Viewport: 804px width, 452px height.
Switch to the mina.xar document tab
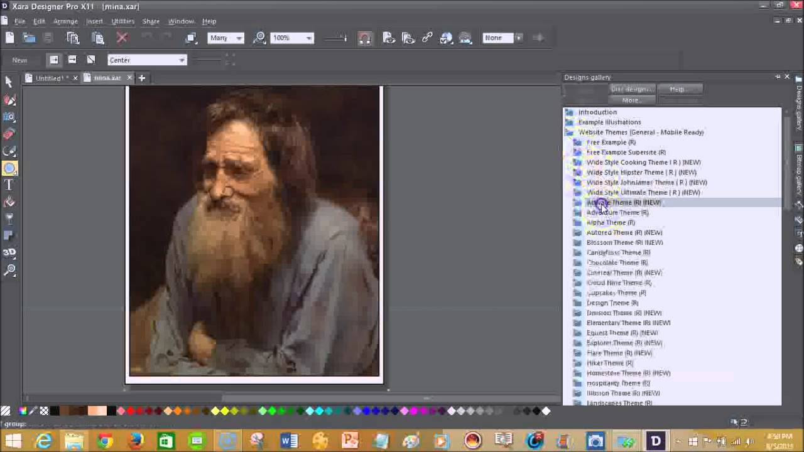tap(107, 78)
